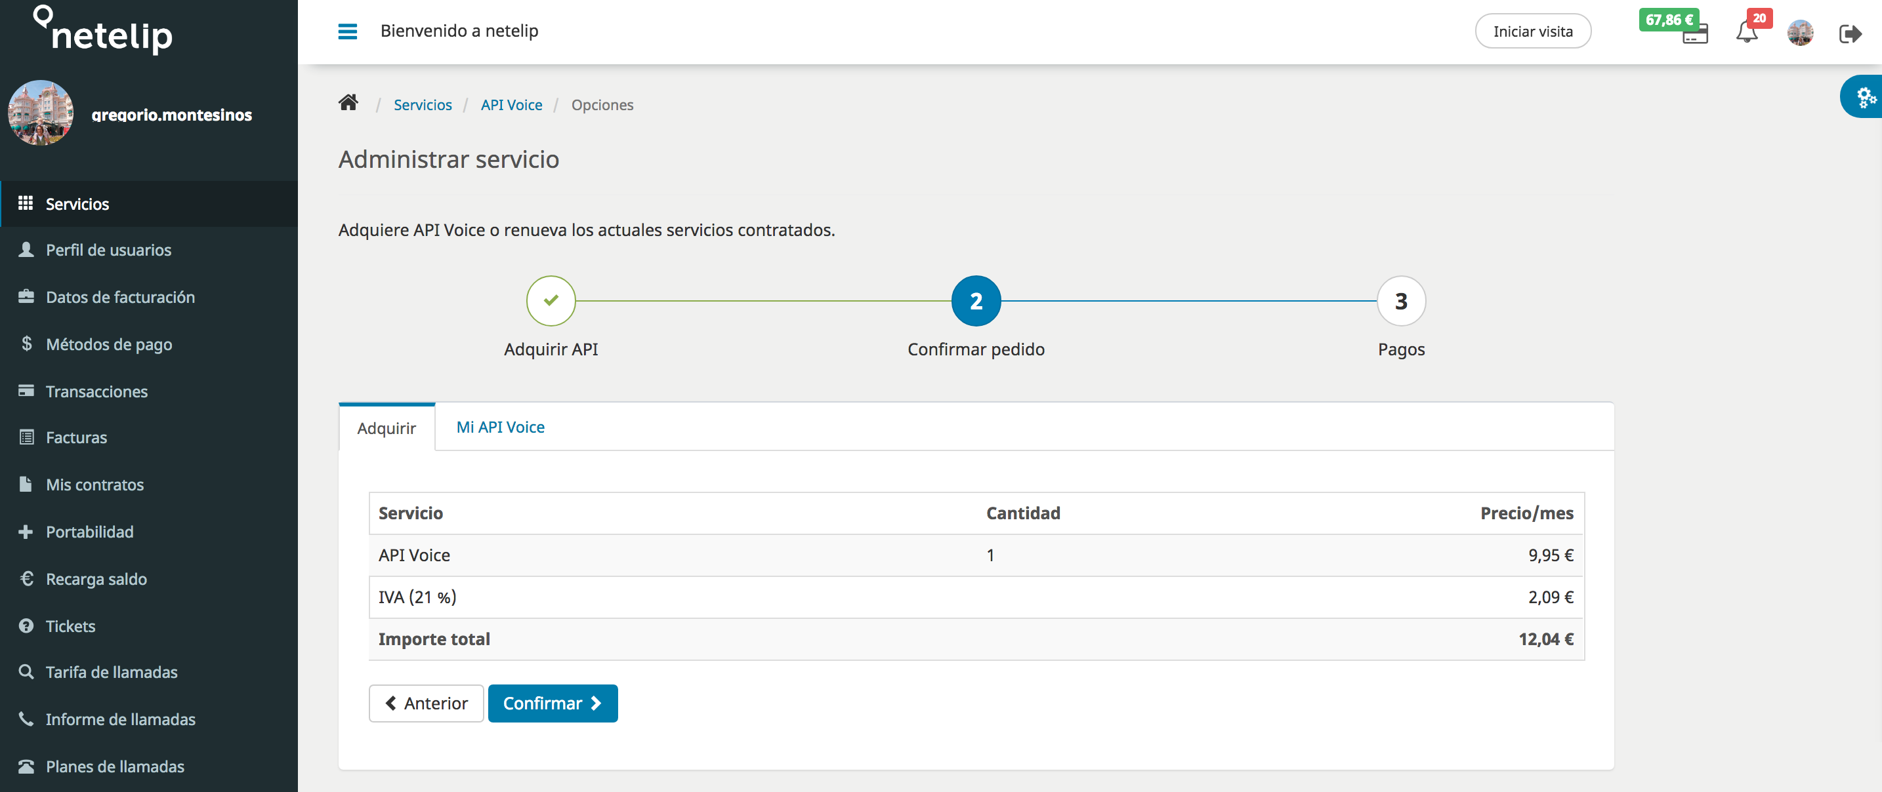Switch to the Mi API Voice tab
Viewport: 1882px width, 792px height.
coord(501,427)
